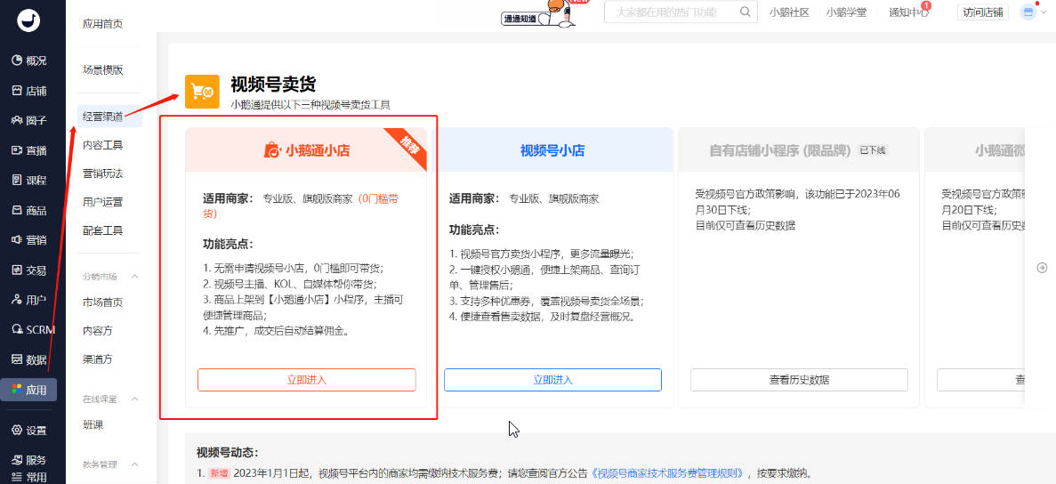
Task: Click the 小鹅通小店 card header
Action: coord(306,150)
